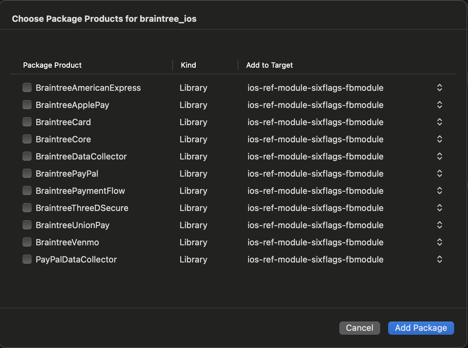Image resolution: width=468 pixels, height=348 pixels.
Task: Click the Kind column header
Action: (x=188, y=65)
